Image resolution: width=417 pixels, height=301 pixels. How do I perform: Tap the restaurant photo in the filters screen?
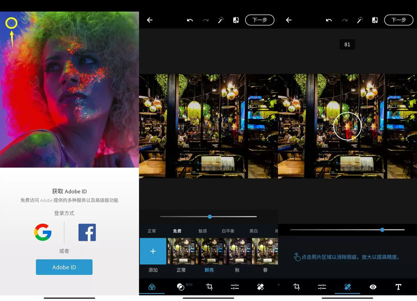point(209,126)
